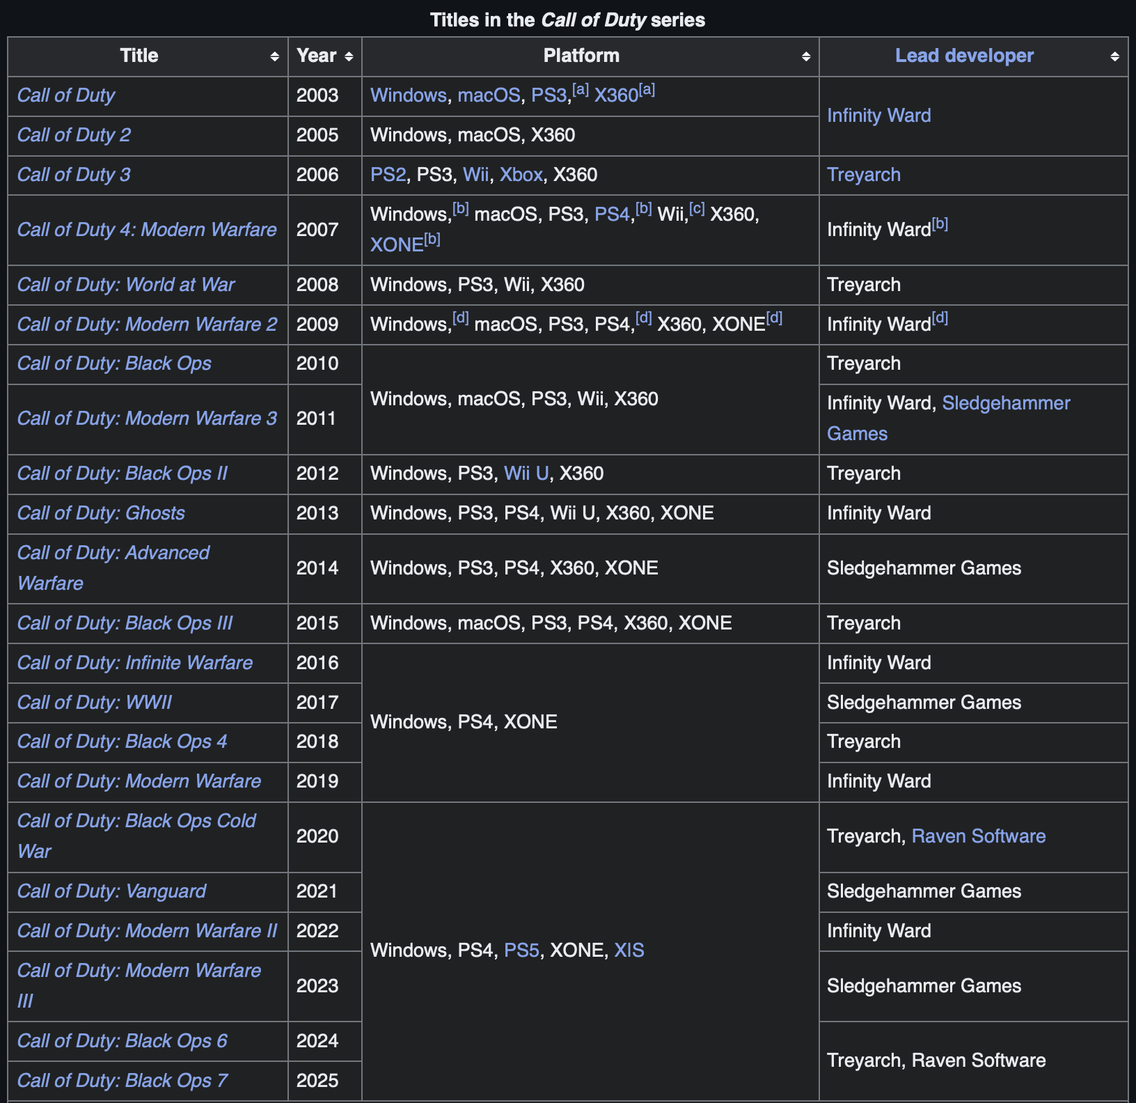Open the Raven Software developer link

pos(979,836)
